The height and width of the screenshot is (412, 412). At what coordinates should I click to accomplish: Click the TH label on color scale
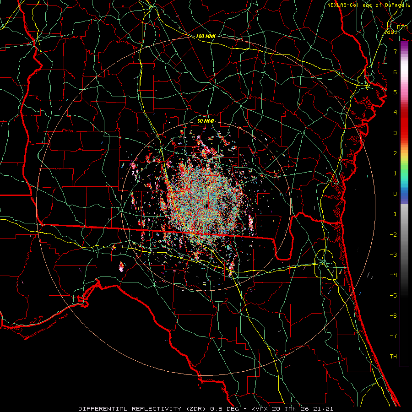[x=393, y=357]
